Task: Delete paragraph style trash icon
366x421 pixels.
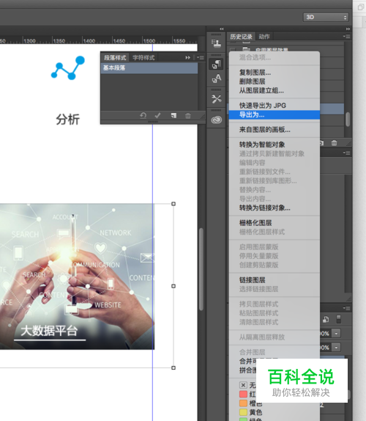Action: (188, 116)
